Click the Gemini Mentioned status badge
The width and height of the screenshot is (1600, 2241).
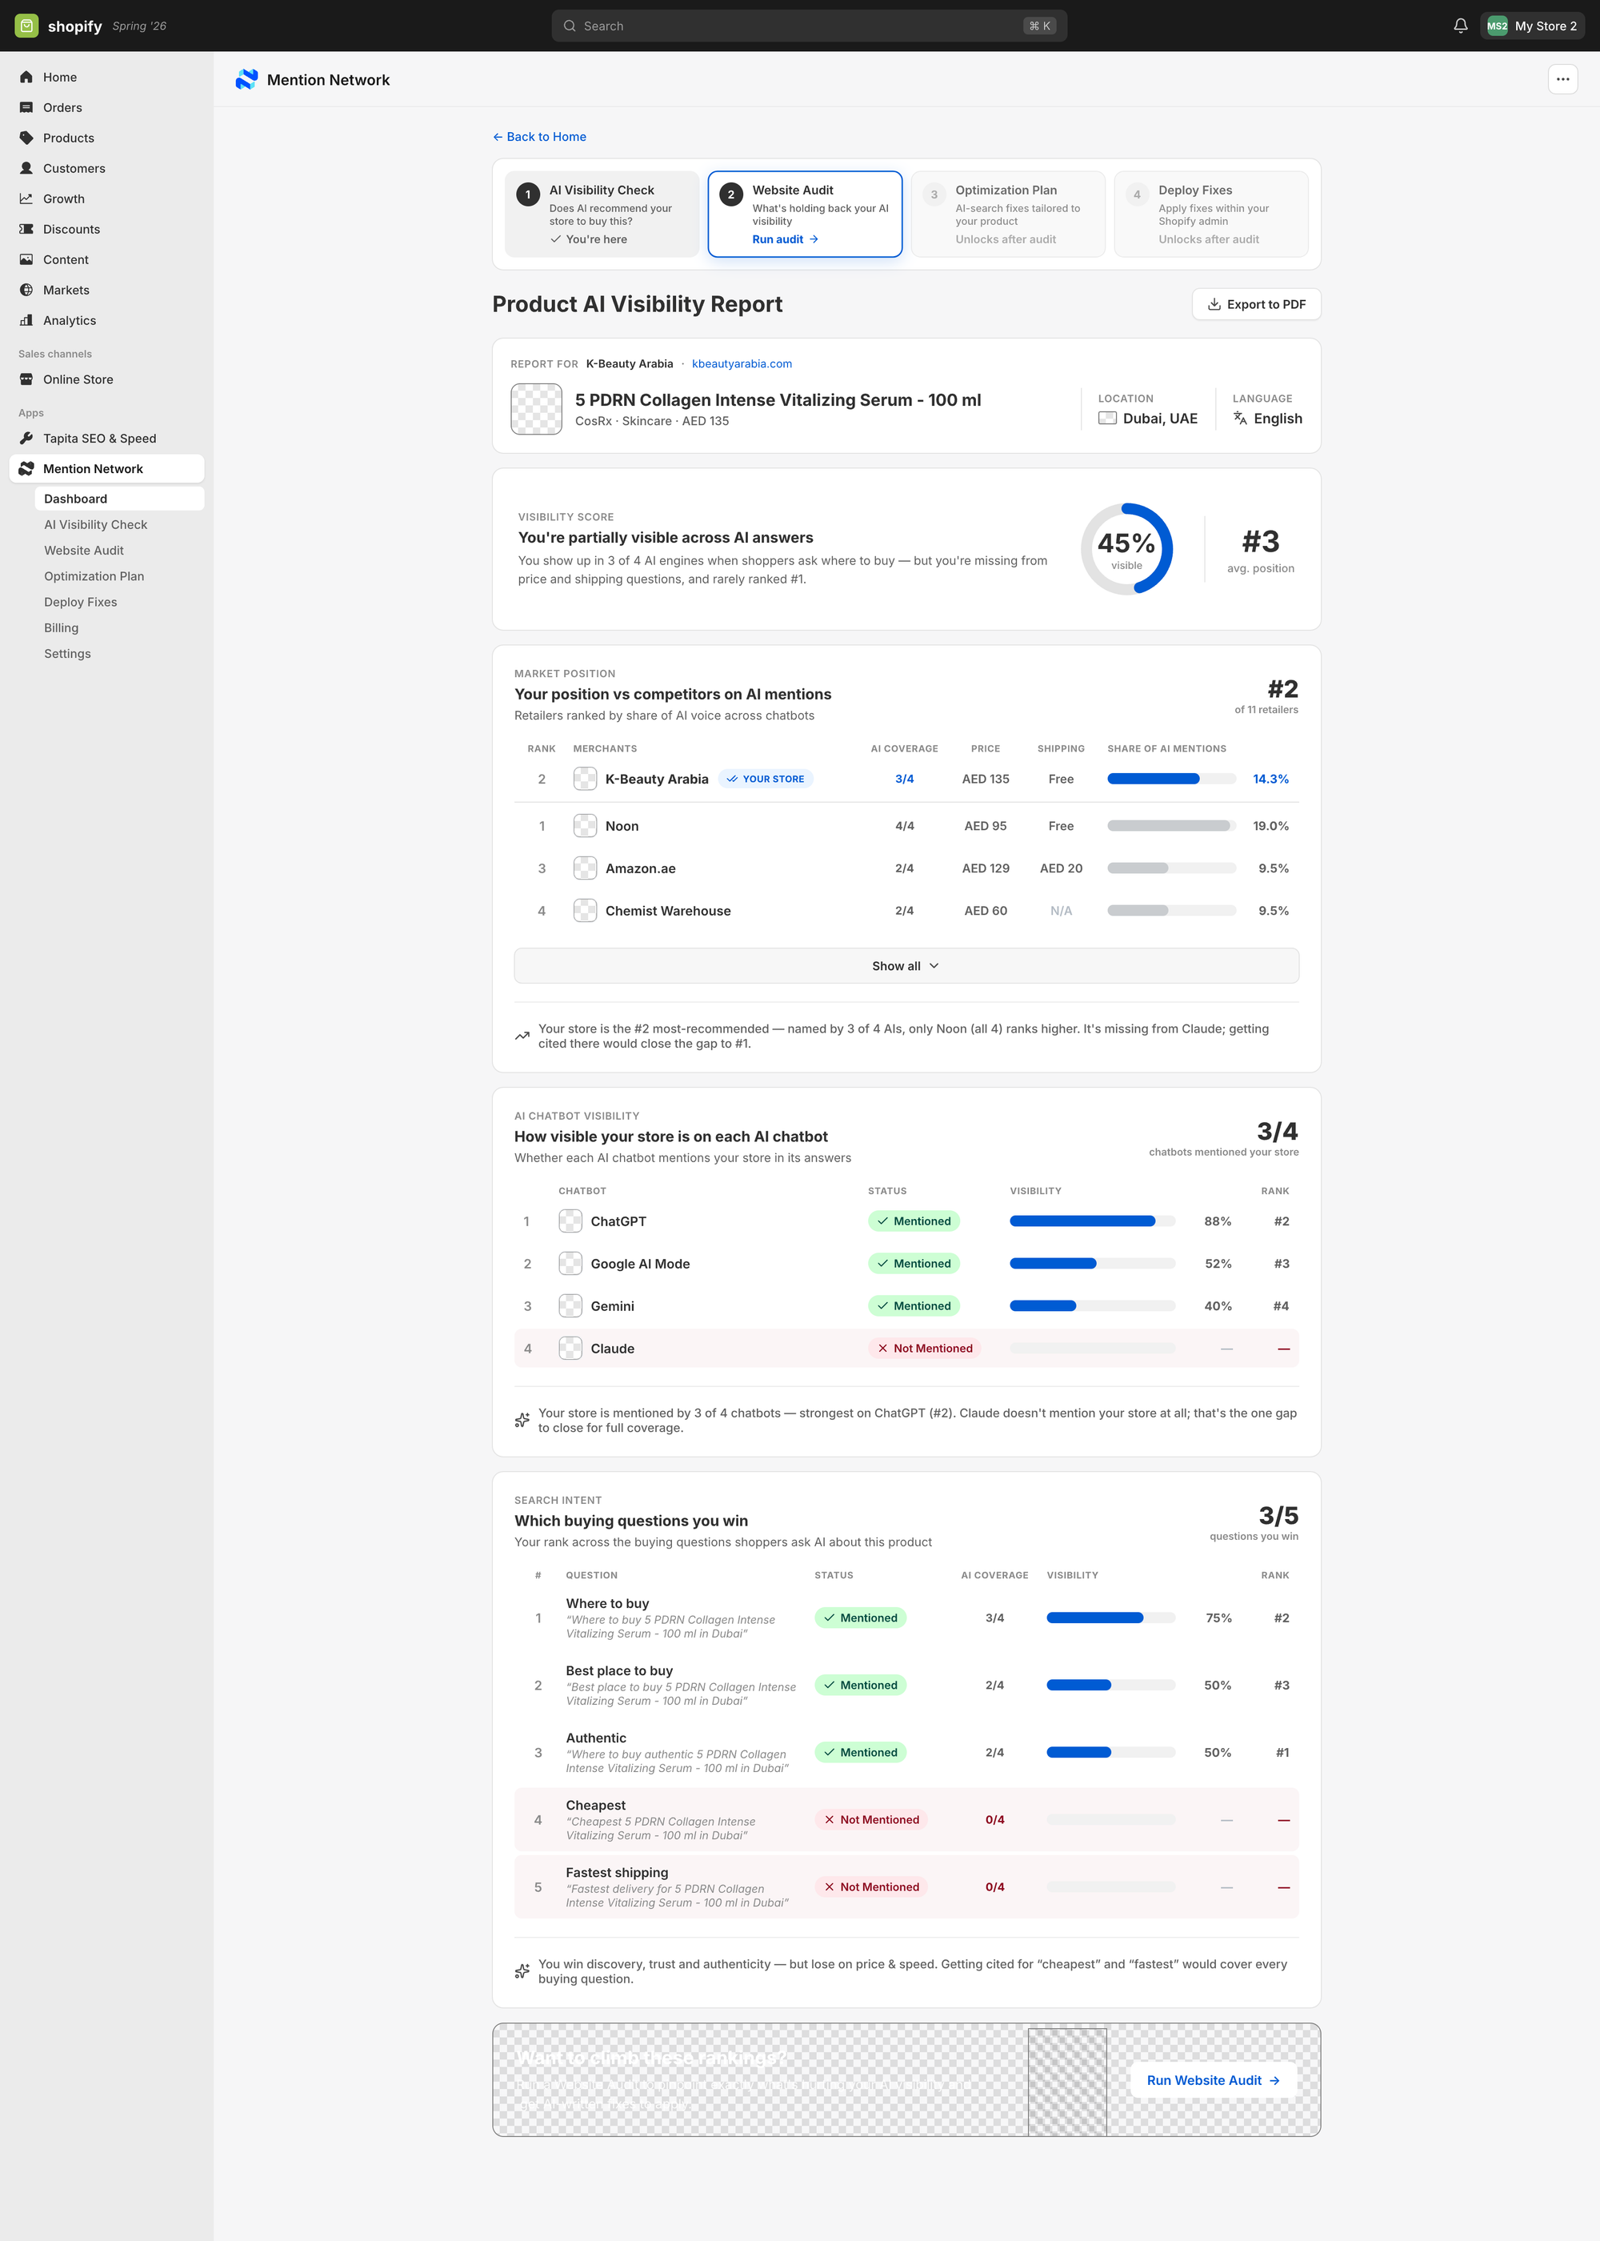[x=914, y=1305]
